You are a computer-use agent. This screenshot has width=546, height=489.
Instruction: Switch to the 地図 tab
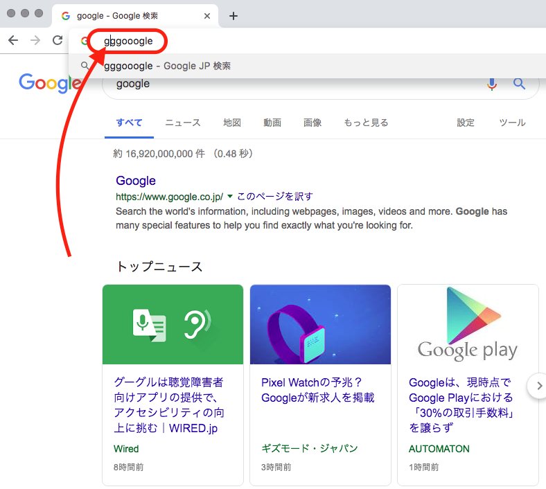232,123
